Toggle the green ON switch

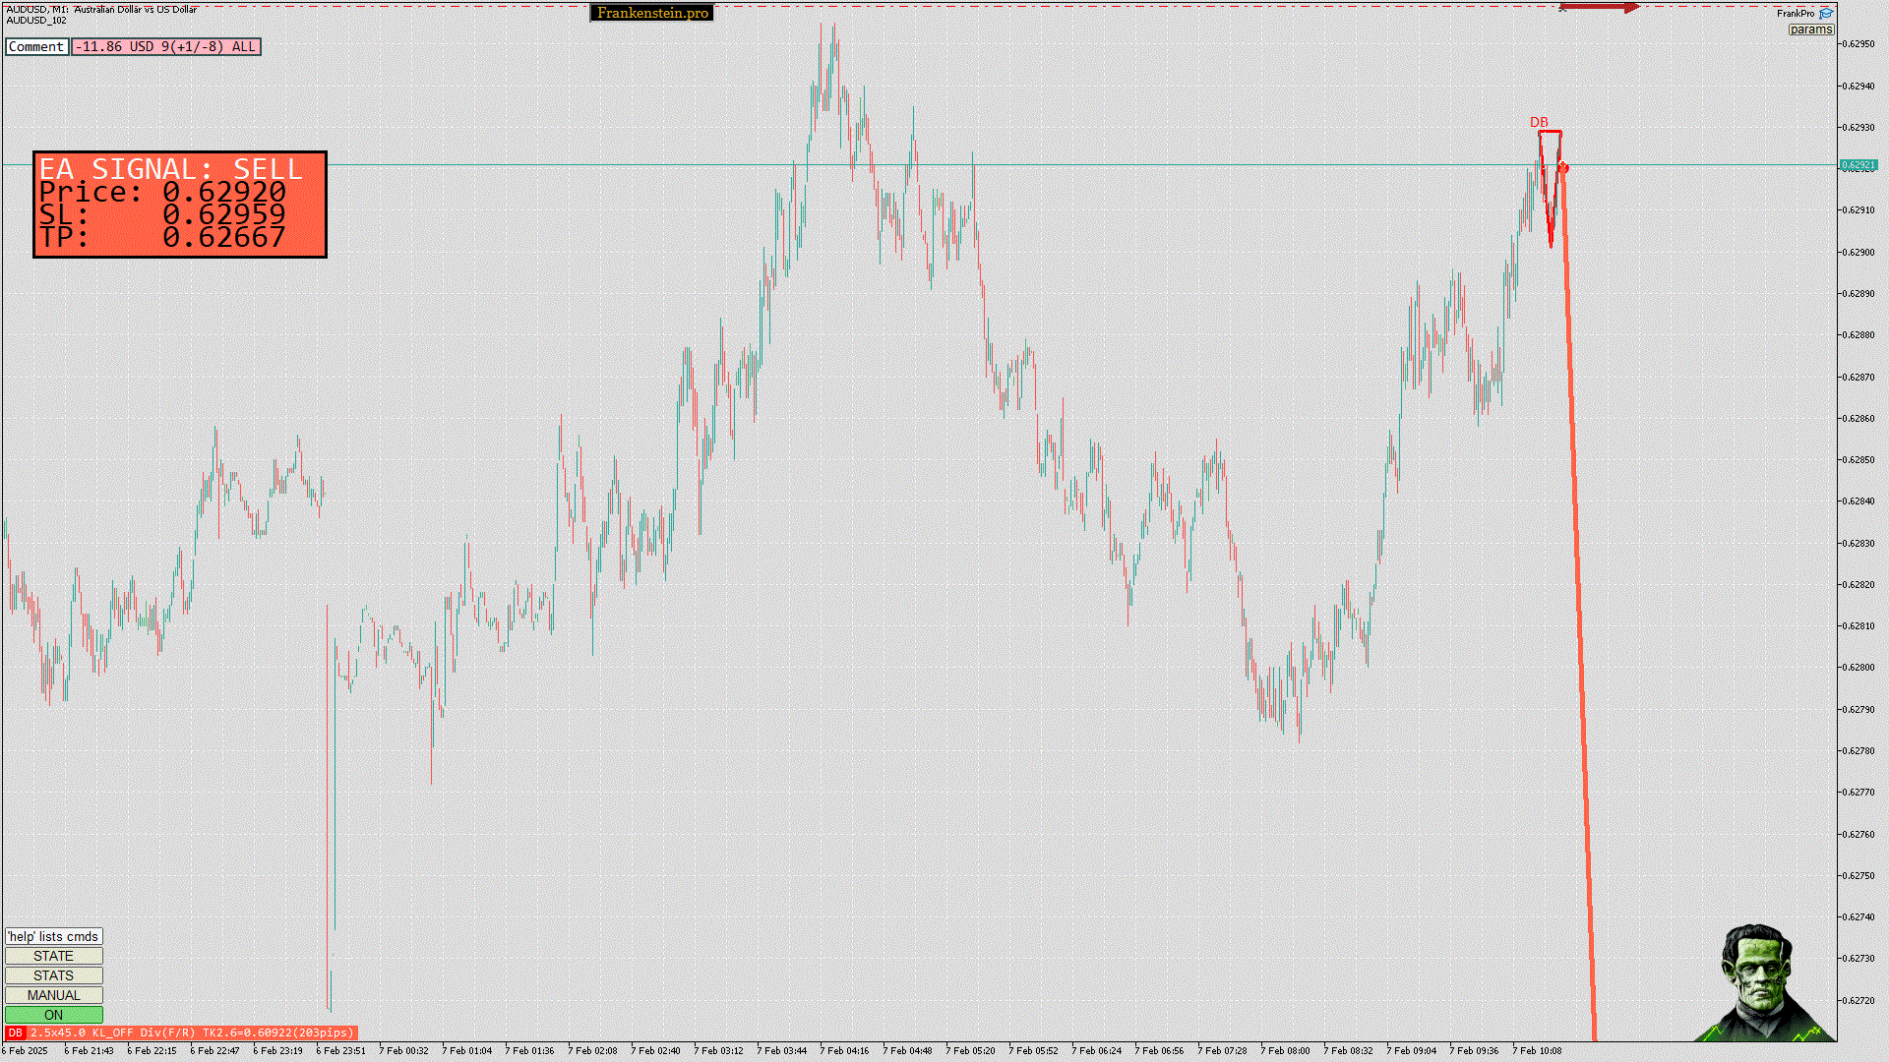coord(54,1015)
